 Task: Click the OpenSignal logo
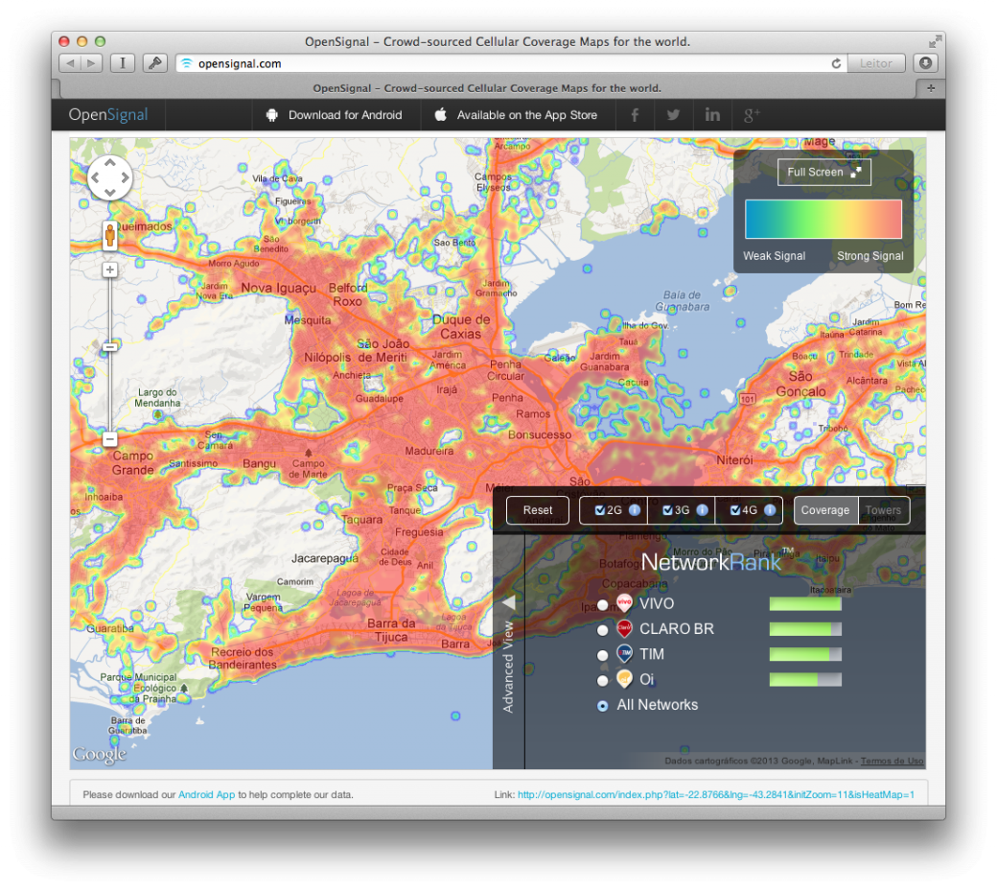pyautogui.click(x=107, y=114)
